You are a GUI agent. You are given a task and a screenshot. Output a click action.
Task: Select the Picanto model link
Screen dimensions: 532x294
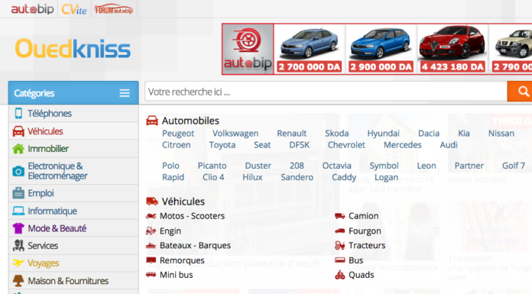click(212, 166)
